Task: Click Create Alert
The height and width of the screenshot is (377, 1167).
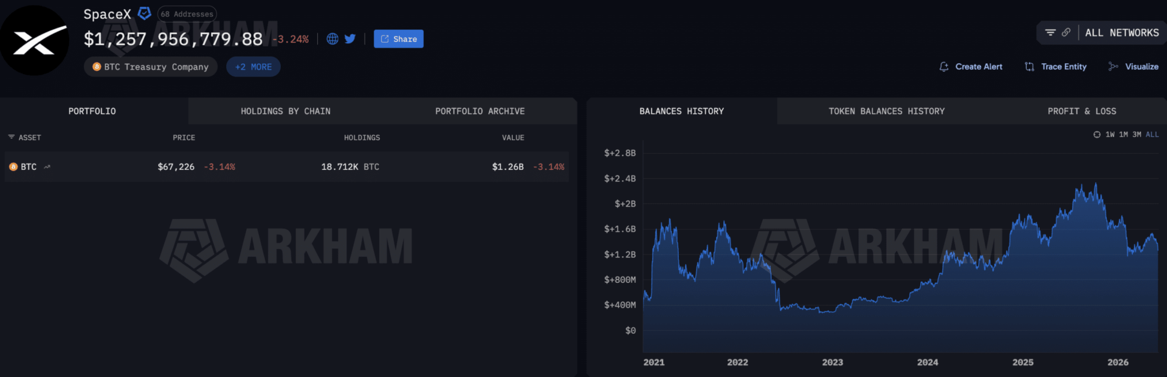Action: (971, 67)
